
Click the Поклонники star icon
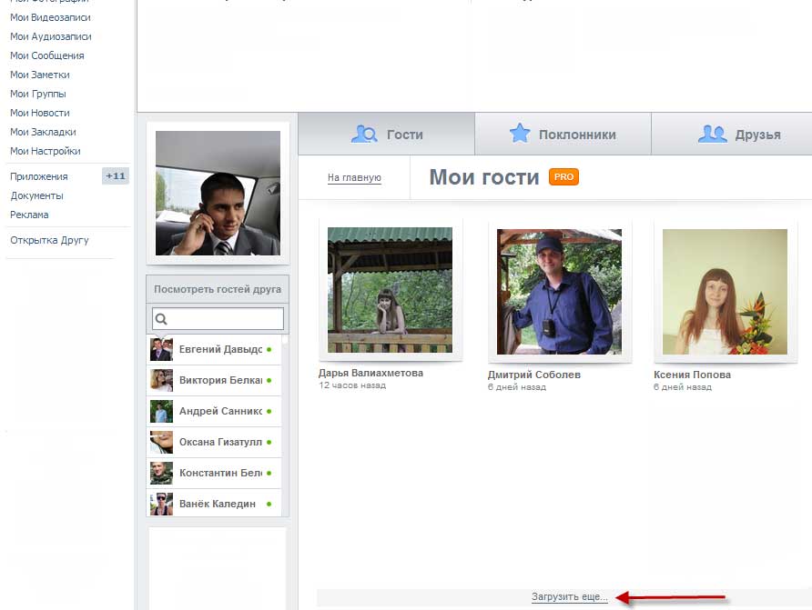[x=520, y=134]
